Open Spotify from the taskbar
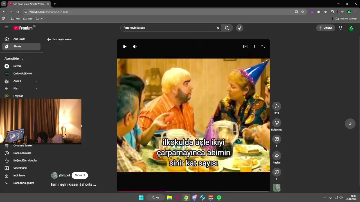 (219, 198)
